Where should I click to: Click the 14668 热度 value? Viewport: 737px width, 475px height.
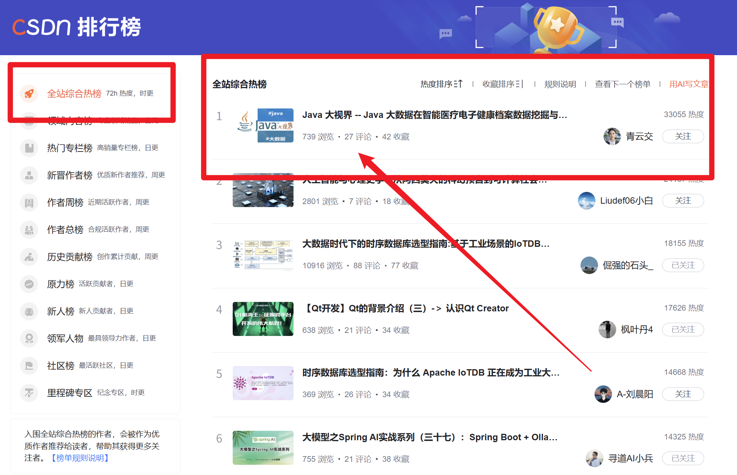coord(684,372)
